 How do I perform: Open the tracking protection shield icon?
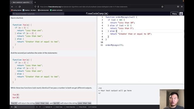pos(35,7)
